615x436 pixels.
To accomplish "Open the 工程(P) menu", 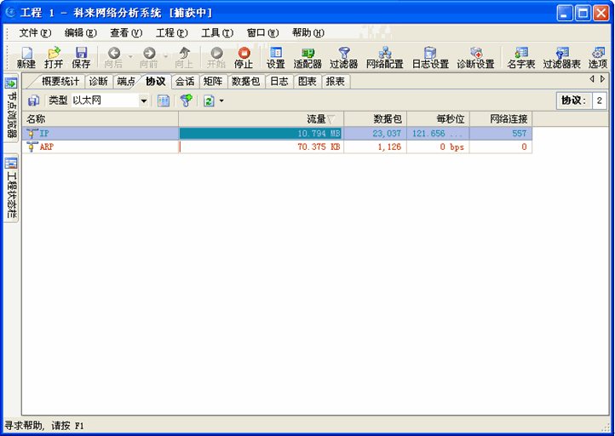I will [x=172, y=33].
